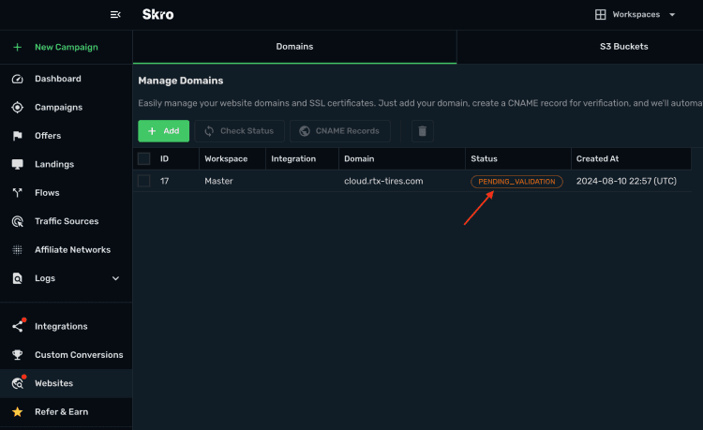
Task: Click the Manage Domains heading
Action: (x=181, y=81)
